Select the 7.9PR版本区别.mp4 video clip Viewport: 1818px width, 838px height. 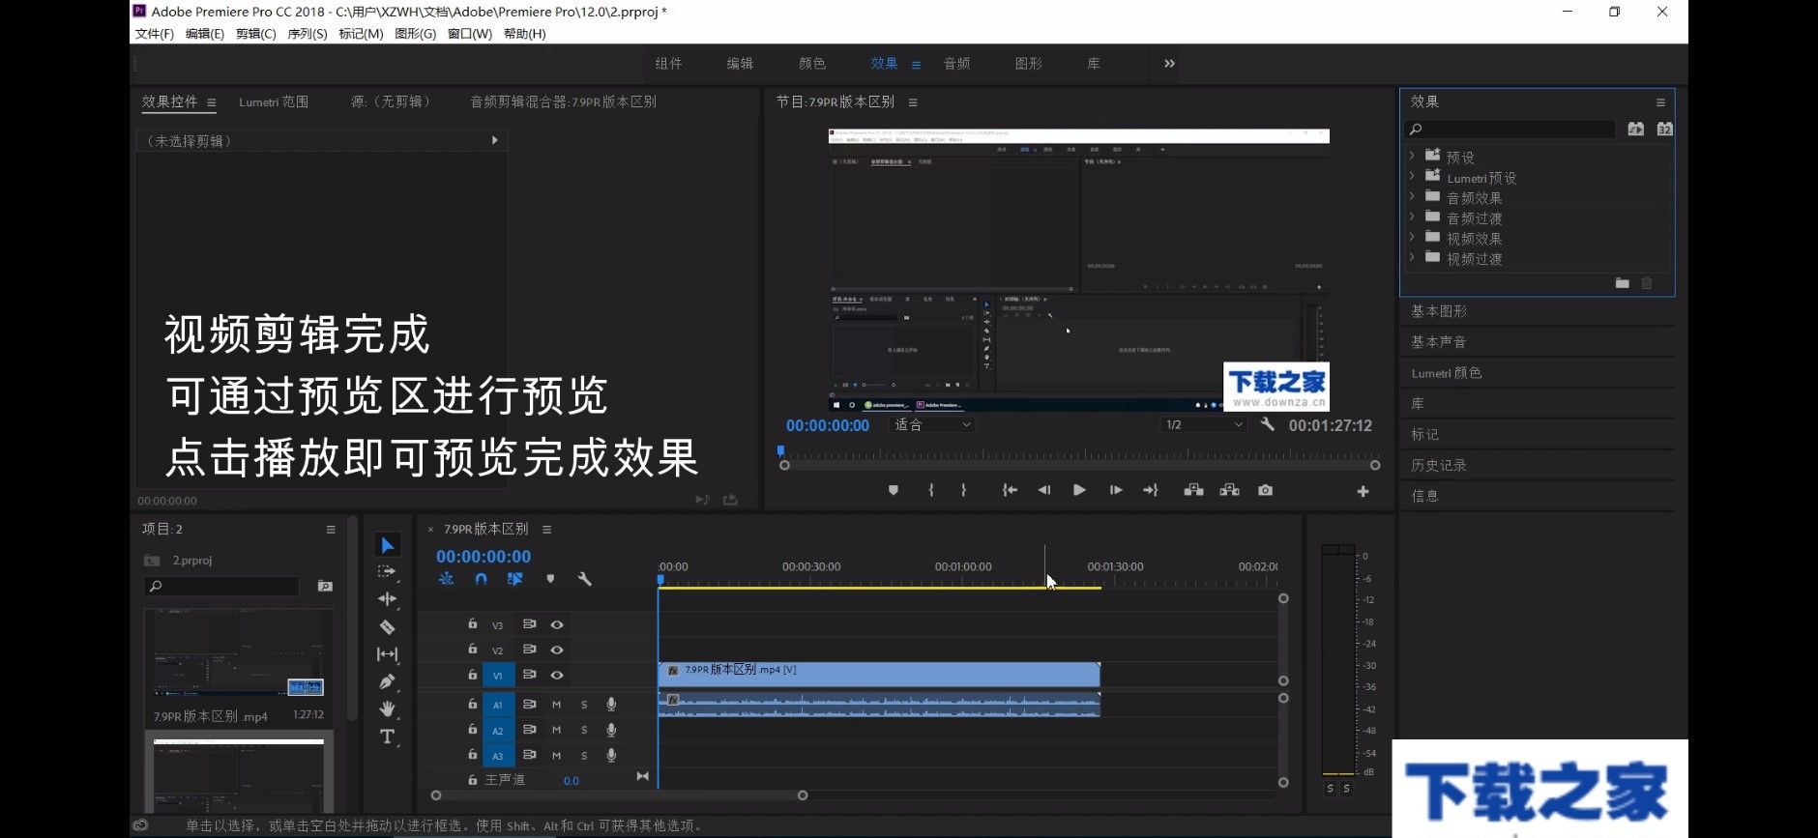click(x=879, y=674)
